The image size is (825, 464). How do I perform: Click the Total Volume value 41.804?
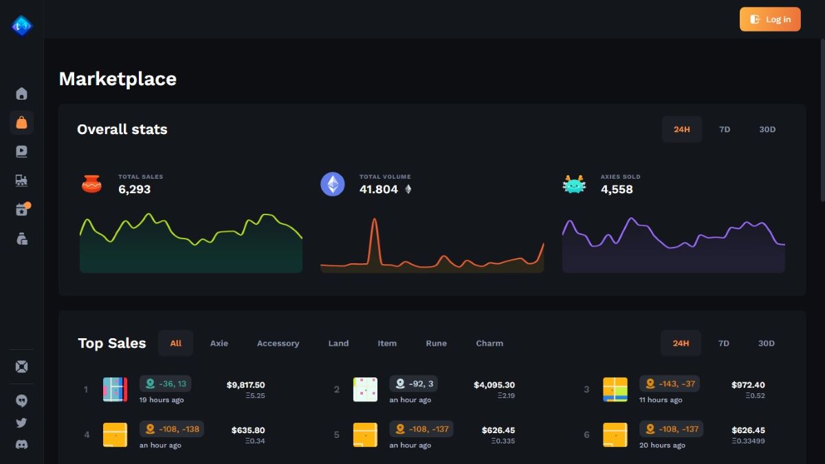(x=379, y=189)
